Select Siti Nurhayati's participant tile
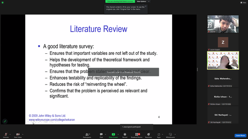This screenshot has height=139, width=248. tap(223, 115)
